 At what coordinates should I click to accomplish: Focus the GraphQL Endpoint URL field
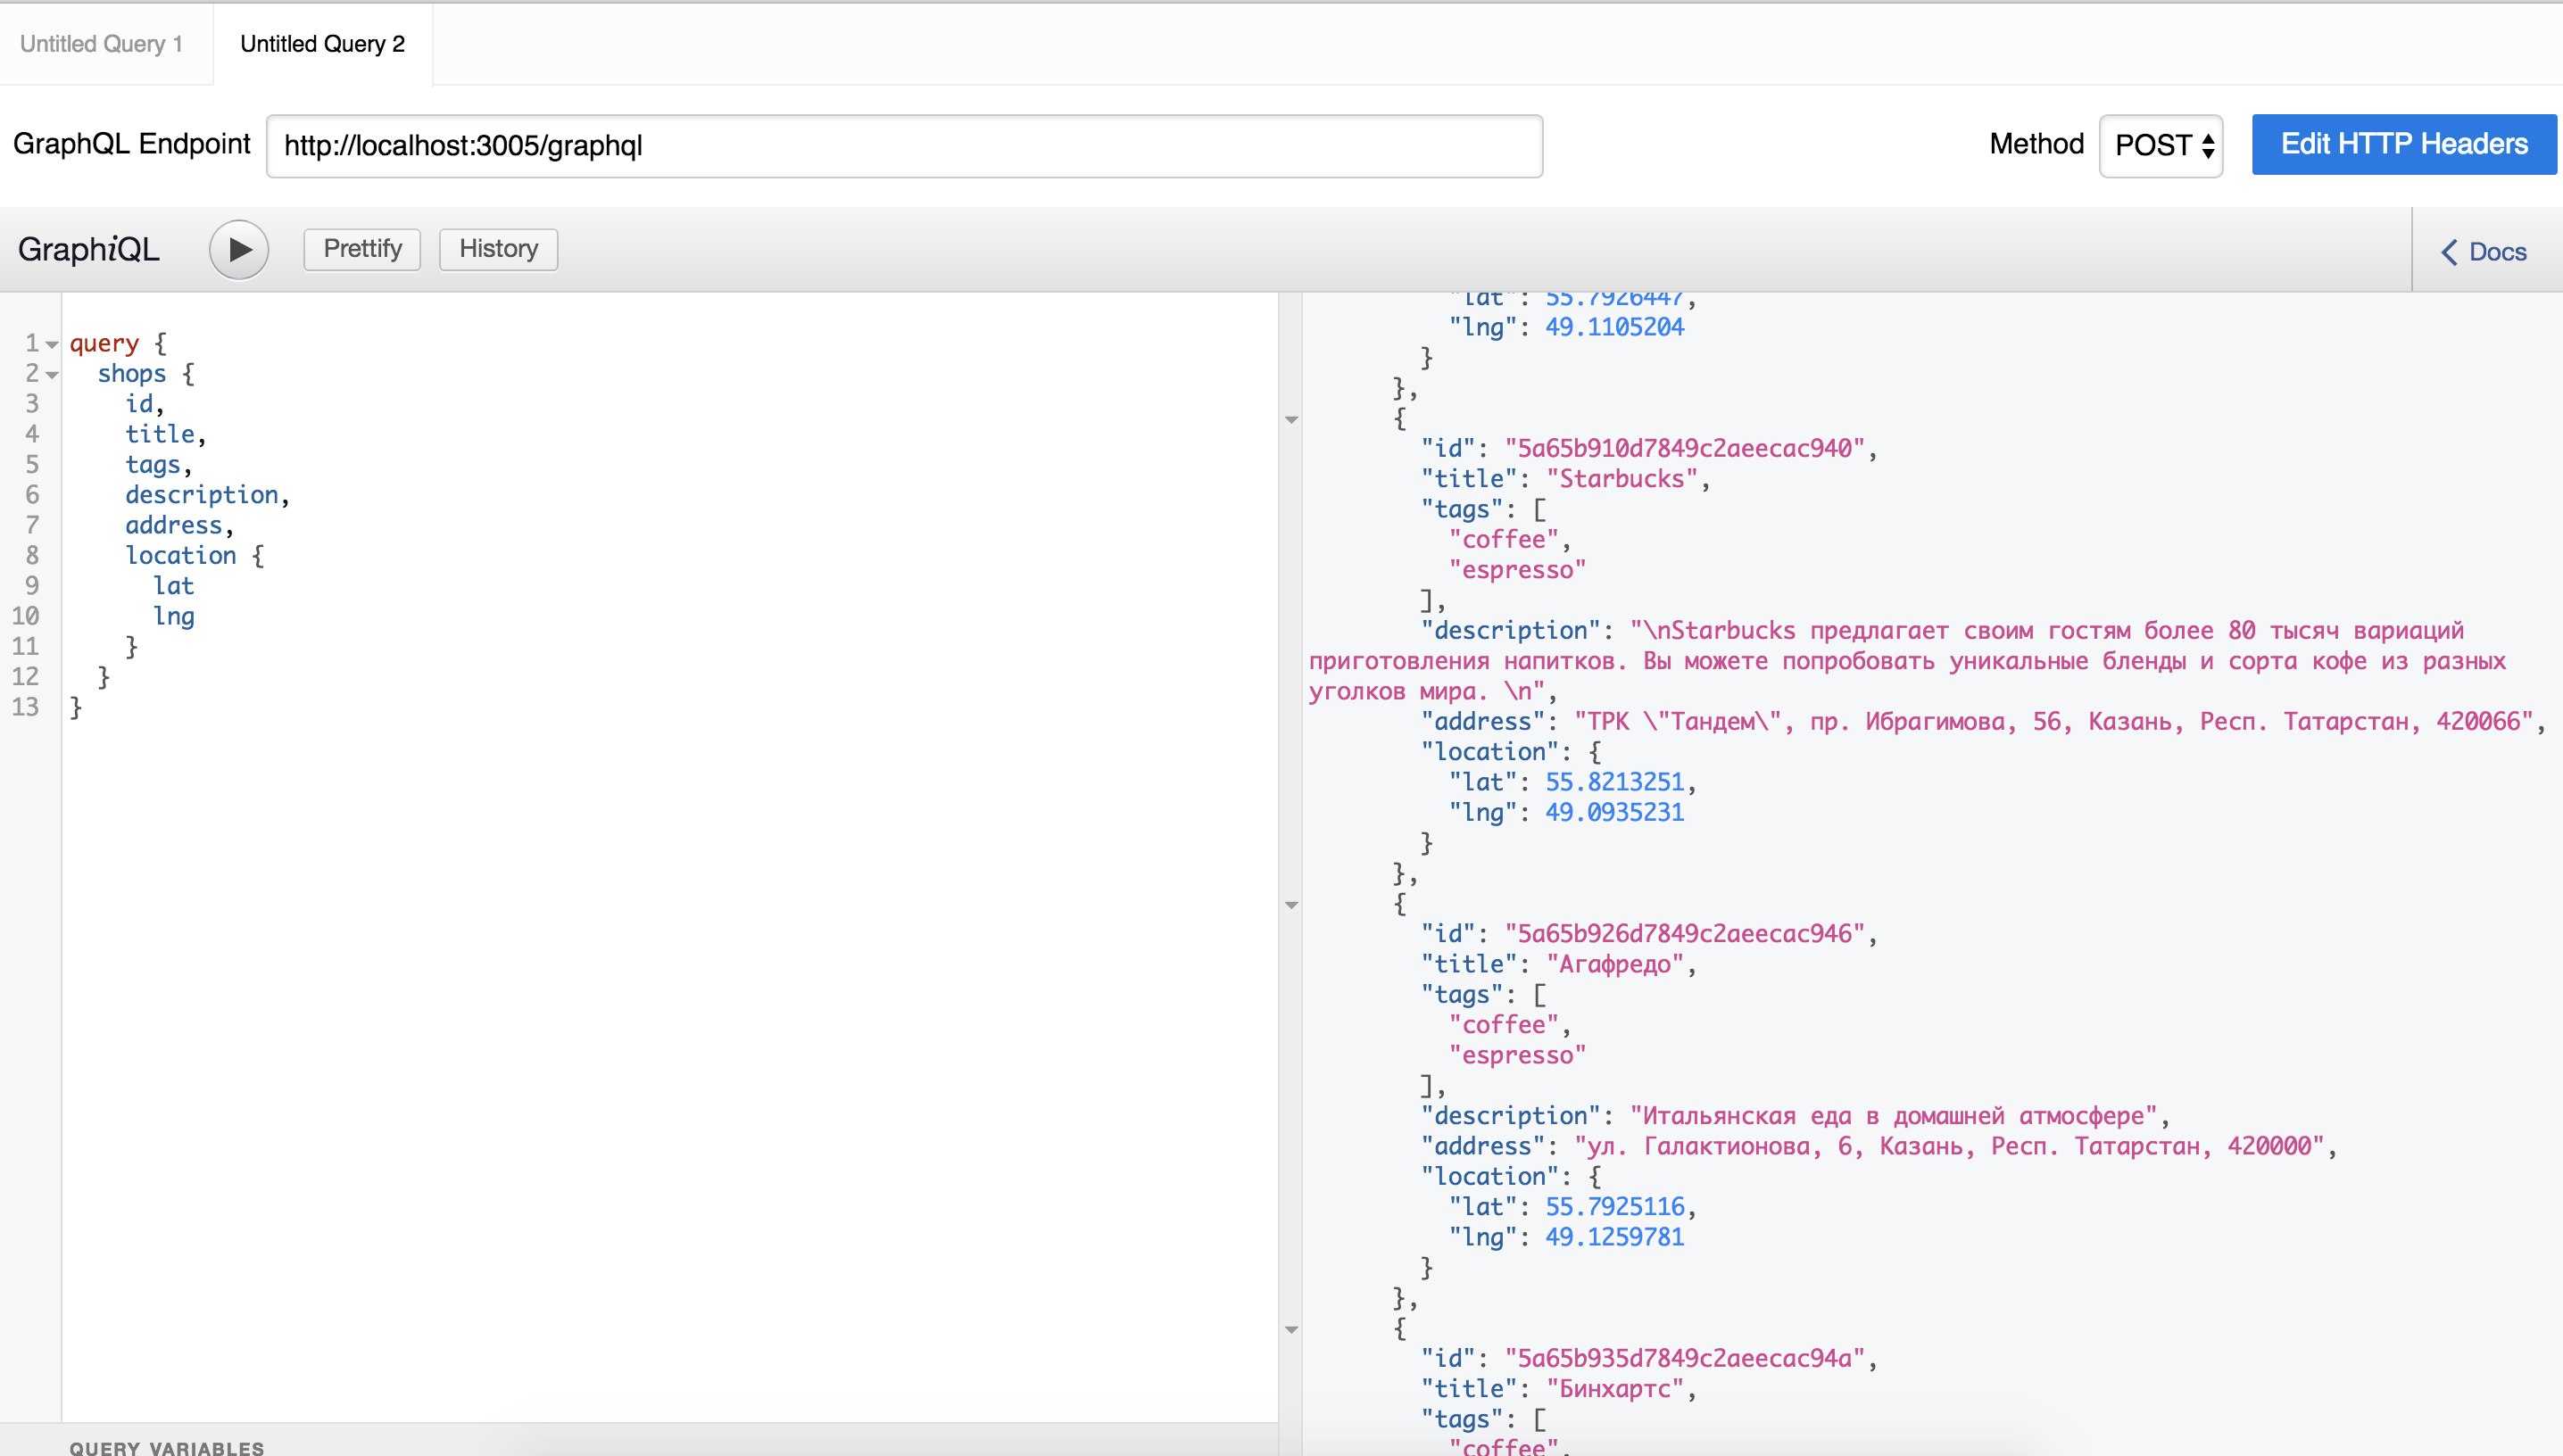point(903,146)
